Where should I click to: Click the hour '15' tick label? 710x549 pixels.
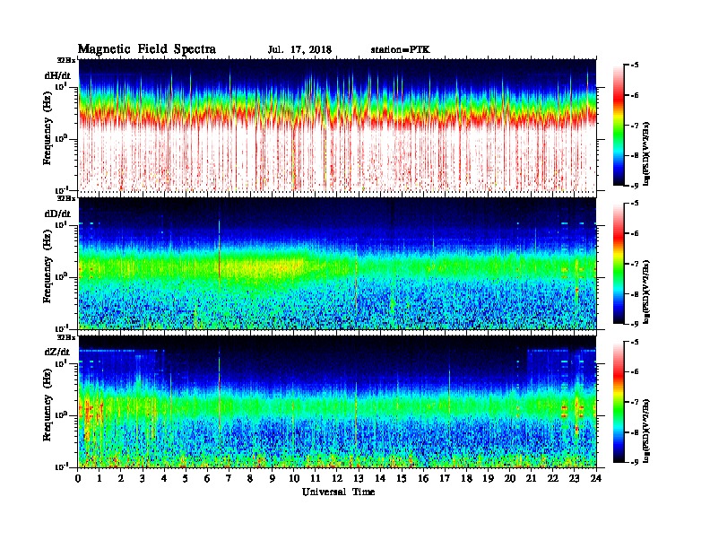pos(402,478)
